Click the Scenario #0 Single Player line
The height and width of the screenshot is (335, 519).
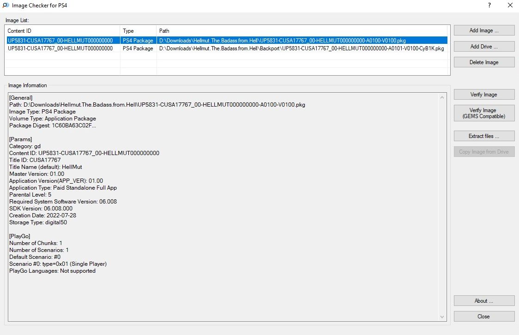coord(58,264)
